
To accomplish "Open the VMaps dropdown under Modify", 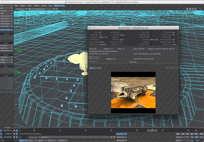I will (7, 60).
